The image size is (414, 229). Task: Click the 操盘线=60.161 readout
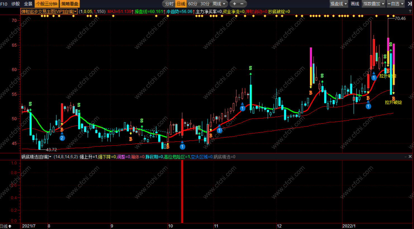[150, 11]
